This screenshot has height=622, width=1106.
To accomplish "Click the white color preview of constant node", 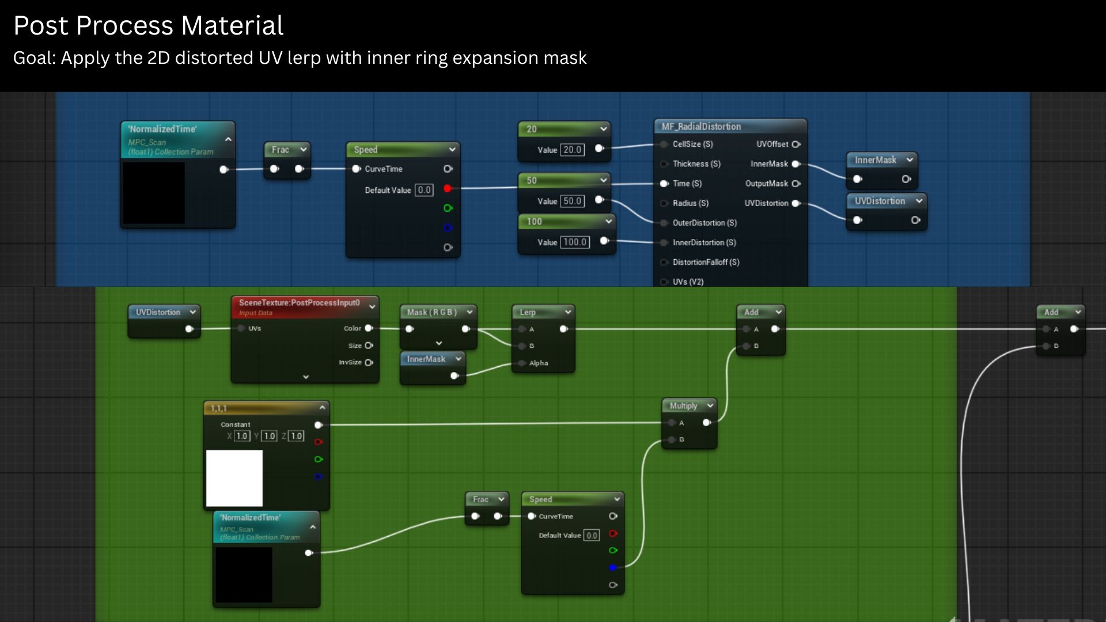I will (234, 478).
